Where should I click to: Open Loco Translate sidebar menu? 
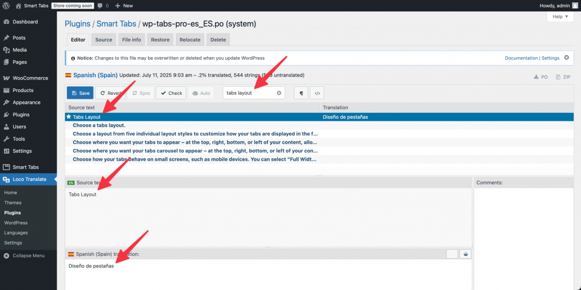pyautogui.click(x=28, y=179)
